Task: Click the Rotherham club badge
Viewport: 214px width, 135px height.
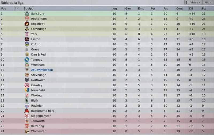Action: point(27,19)
